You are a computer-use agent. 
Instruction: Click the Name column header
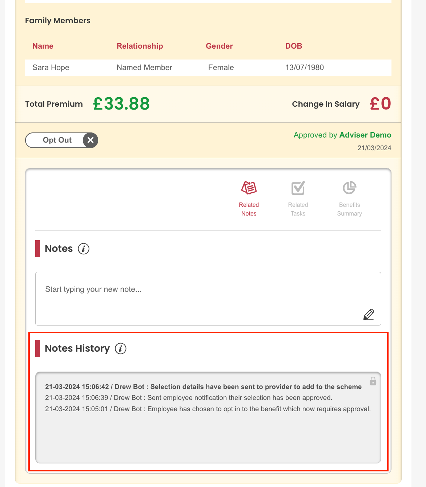[x=43, y=46]
